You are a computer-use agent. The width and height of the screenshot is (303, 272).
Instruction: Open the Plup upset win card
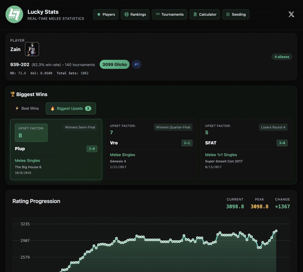click(x=56, y=149)
